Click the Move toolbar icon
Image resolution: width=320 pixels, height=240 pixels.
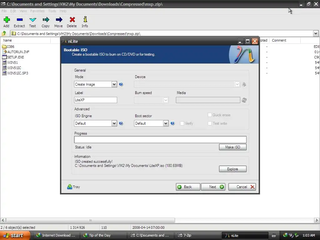coord(58,22)
